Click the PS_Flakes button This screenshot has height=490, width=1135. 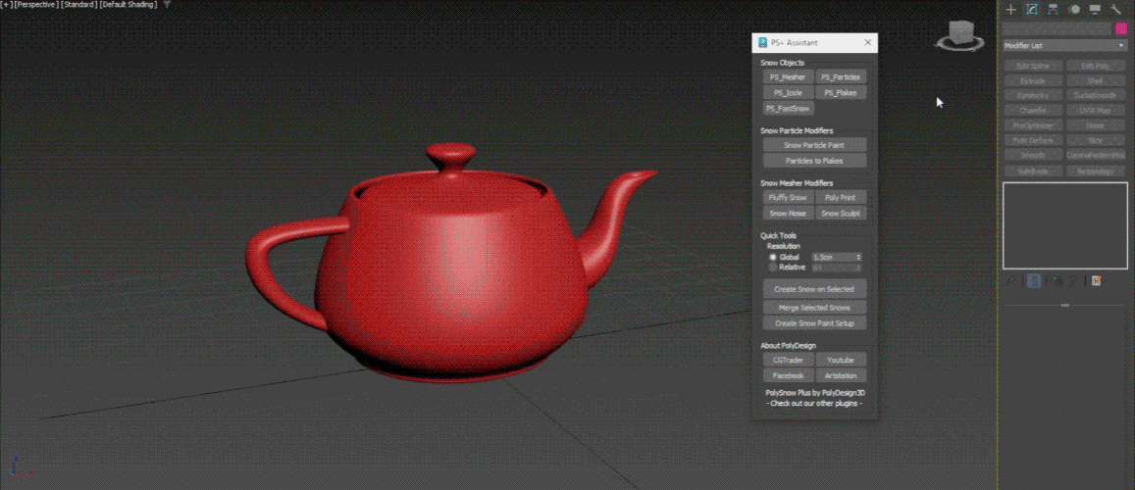tap(841, 92)
